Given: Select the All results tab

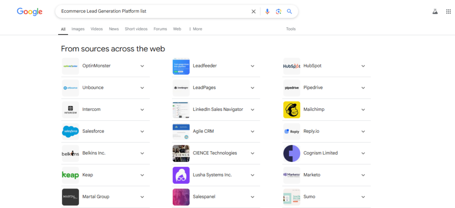Looking at the screenshot, I should click(63, 29).
